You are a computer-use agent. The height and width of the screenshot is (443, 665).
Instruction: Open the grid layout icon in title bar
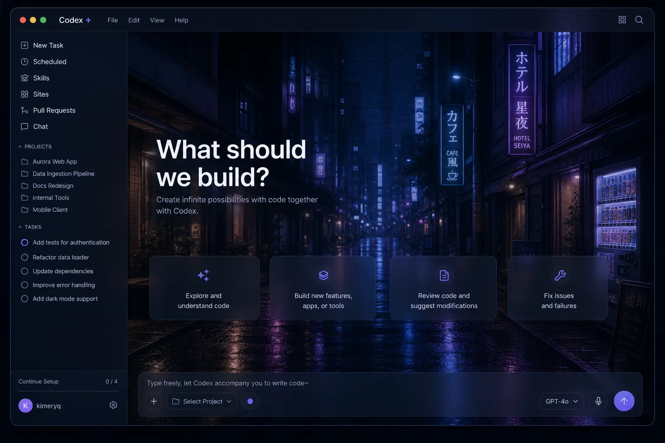(622, 20)
